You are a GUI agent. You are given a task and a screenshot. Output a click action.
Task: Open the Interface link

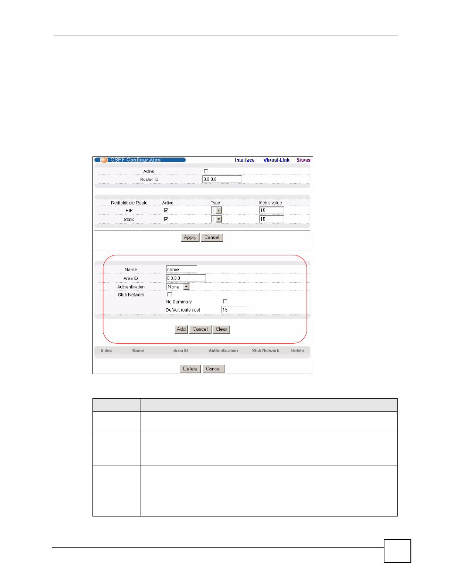tap(245, 160)
